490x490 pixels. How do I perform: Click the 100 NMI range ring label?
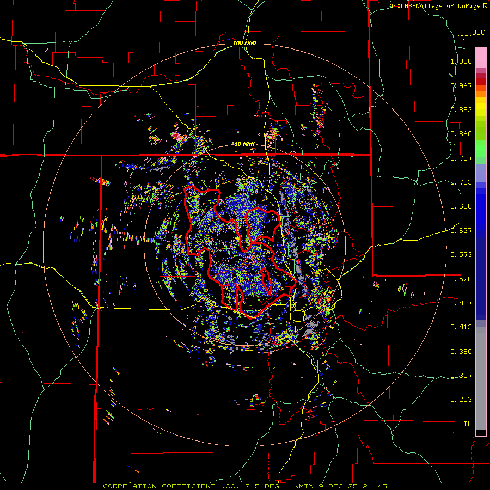[x=244, y=43]
